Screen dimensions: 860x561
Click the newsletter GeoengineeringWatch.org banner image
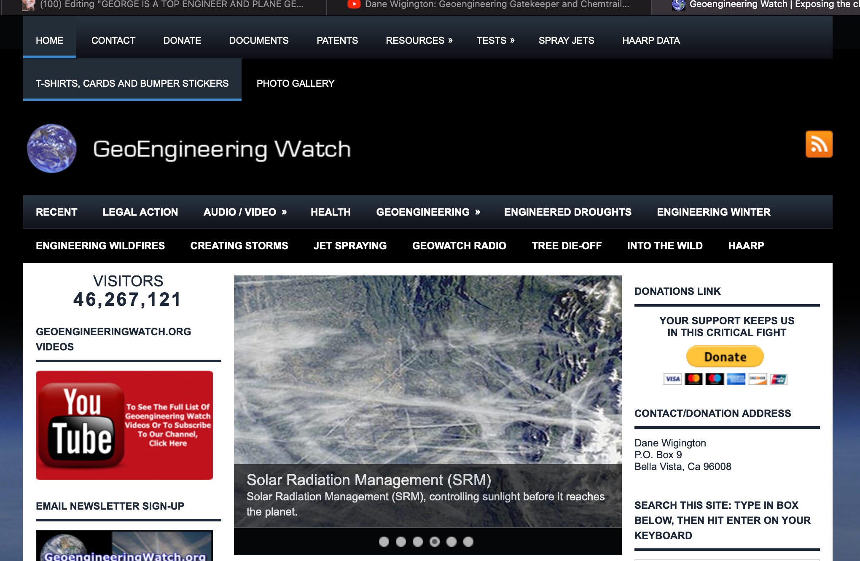[124, 545]
